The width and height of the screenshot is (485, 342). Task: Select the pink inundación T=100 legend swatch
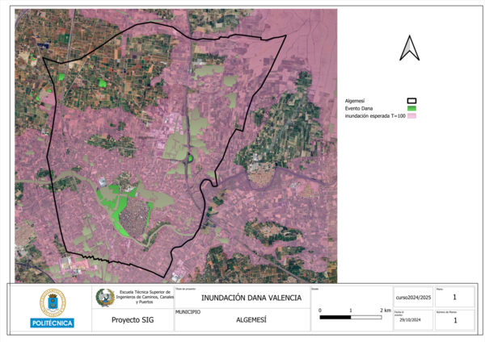pyautogui.click(x=411, y=116)
